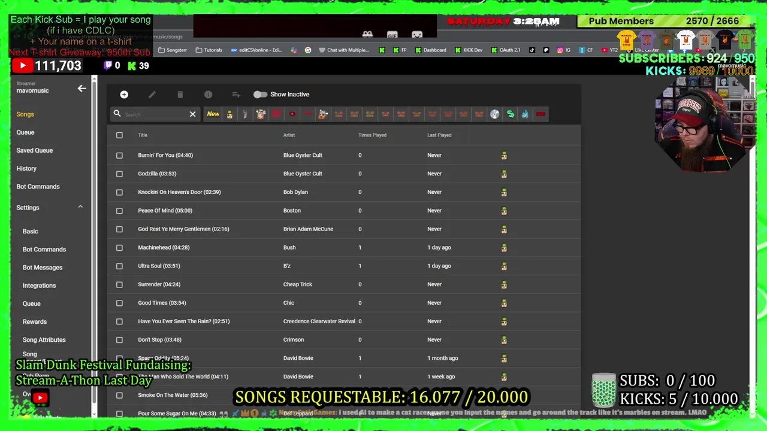
Task: Click the attribute icon on Surrender row
Action: (x=504, y=284)
